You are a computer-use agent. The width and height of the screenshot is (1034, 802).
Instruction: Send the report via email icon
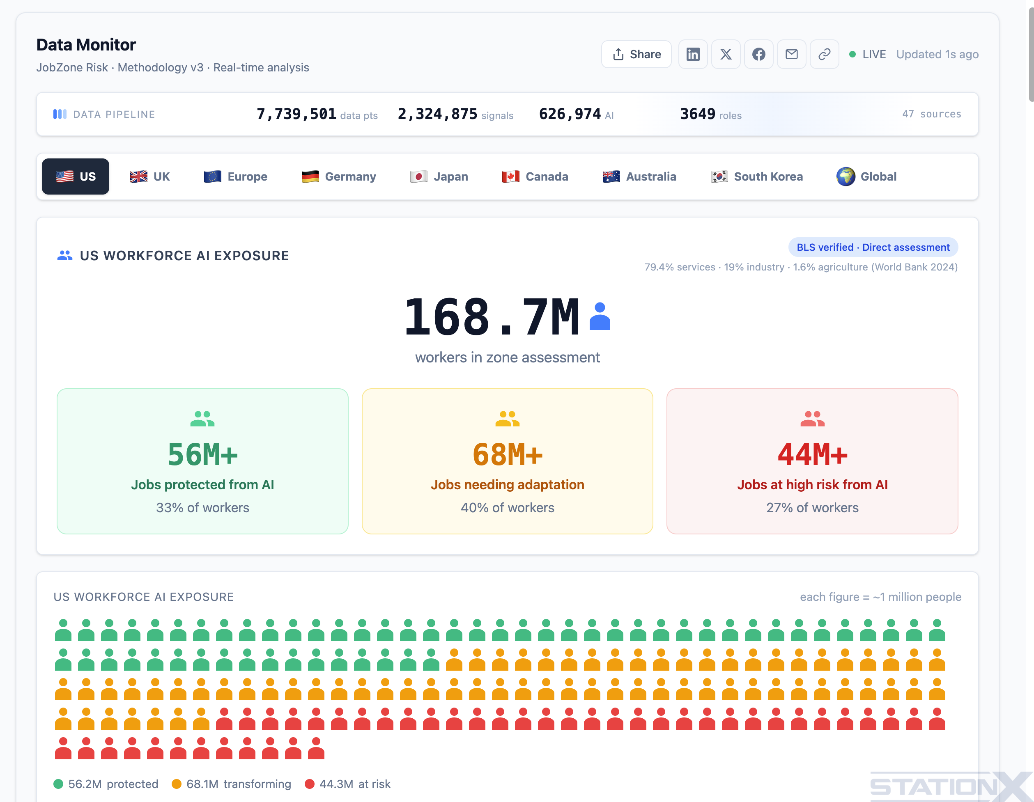pyautogui.click(x=791, y=54)
